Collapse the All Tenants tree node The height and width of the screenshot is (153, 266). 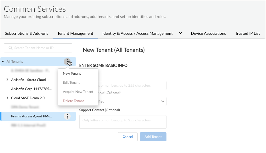coord(3,62)
